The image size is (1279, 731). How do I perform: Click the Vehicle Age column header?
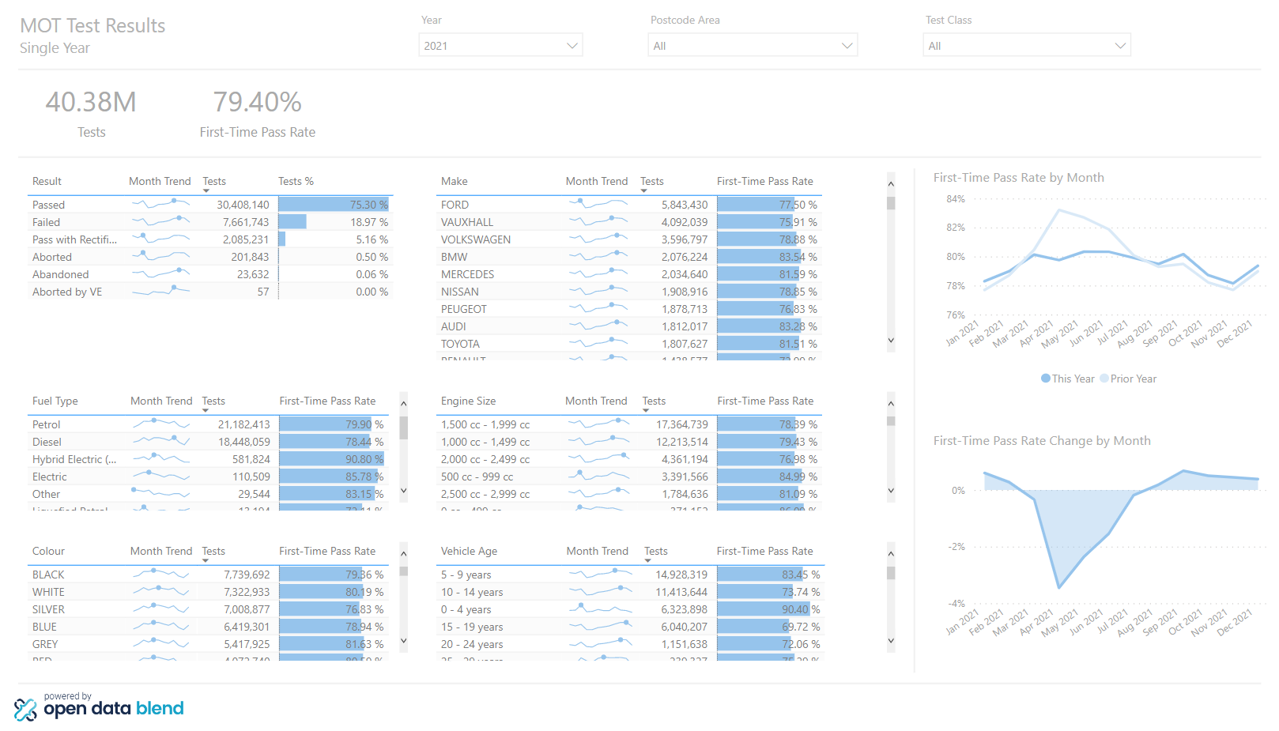tap(469, 551)
